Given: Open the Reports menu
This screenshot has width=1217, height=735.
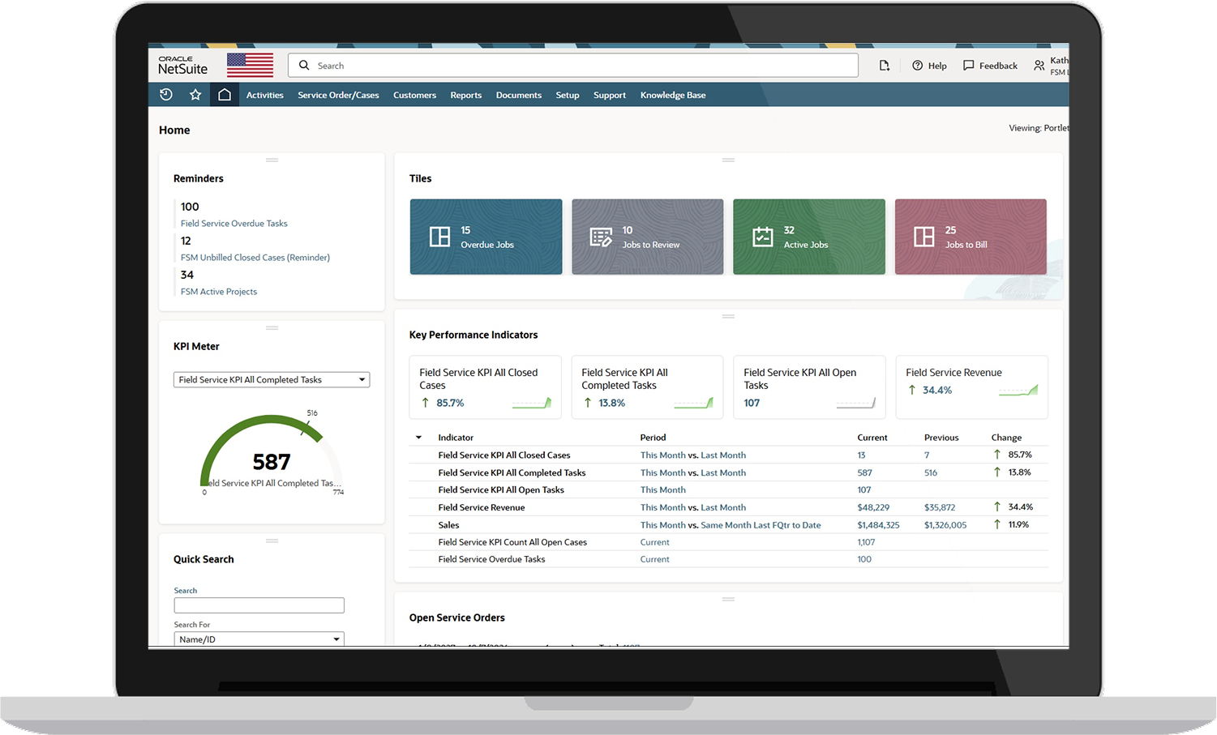Looking at the screenshot, I should pyautogui.click(x=465, y=95).
